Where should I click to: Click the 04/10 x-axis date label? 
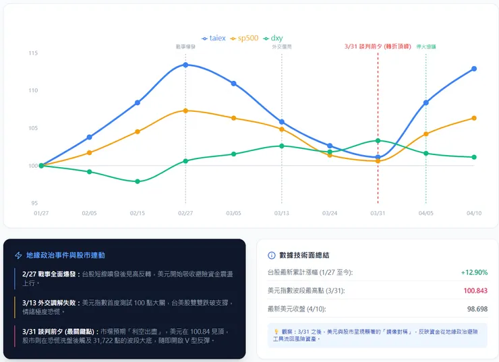coord(474,213)
